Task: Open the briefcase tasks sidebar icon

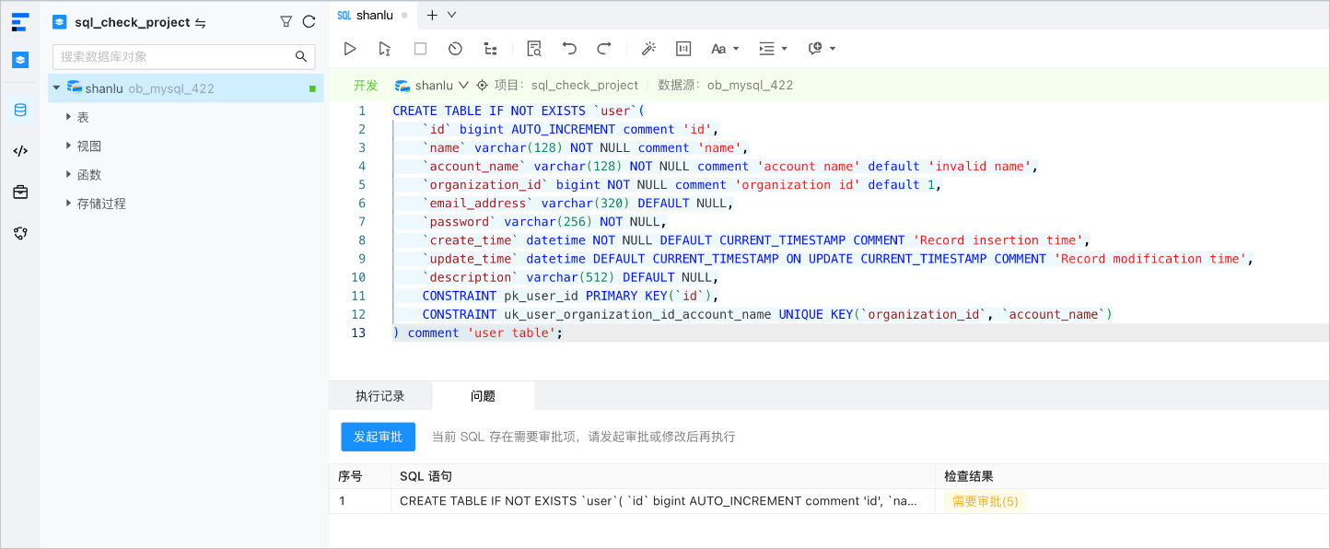Action: 20,193
